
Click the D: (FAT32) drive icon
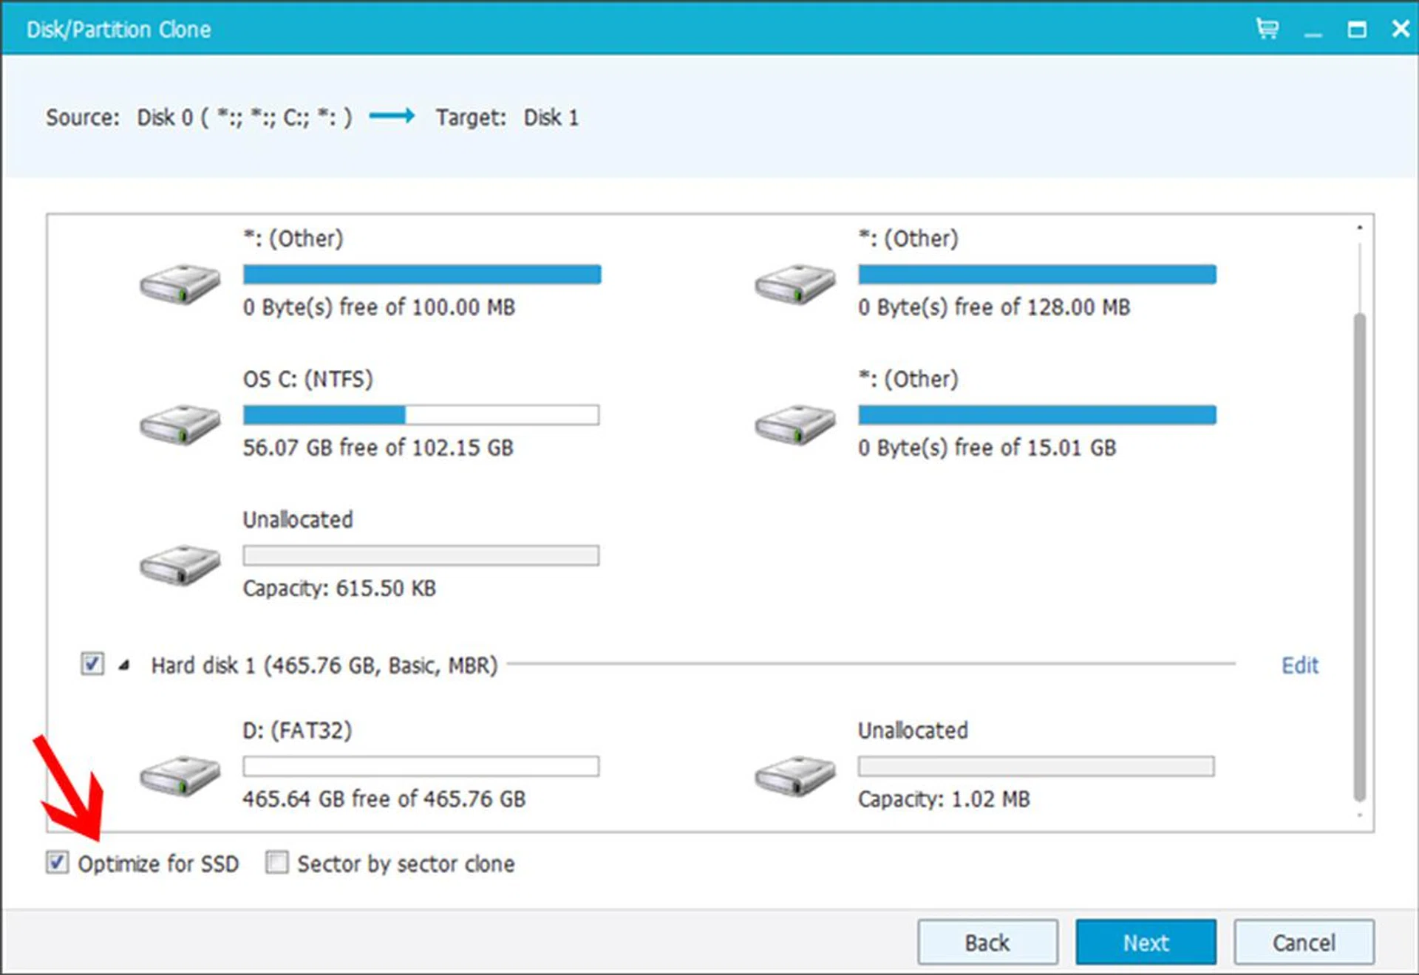[180, 776]
